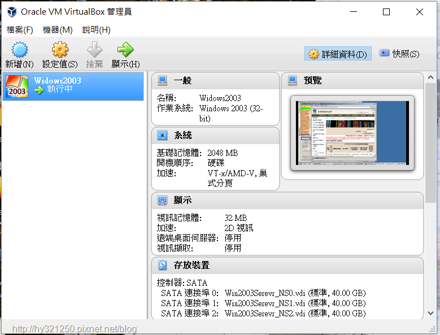440x335 pixels.
Task: Close the VirtualBox Manager window
Action: click(x=420, y=12)
